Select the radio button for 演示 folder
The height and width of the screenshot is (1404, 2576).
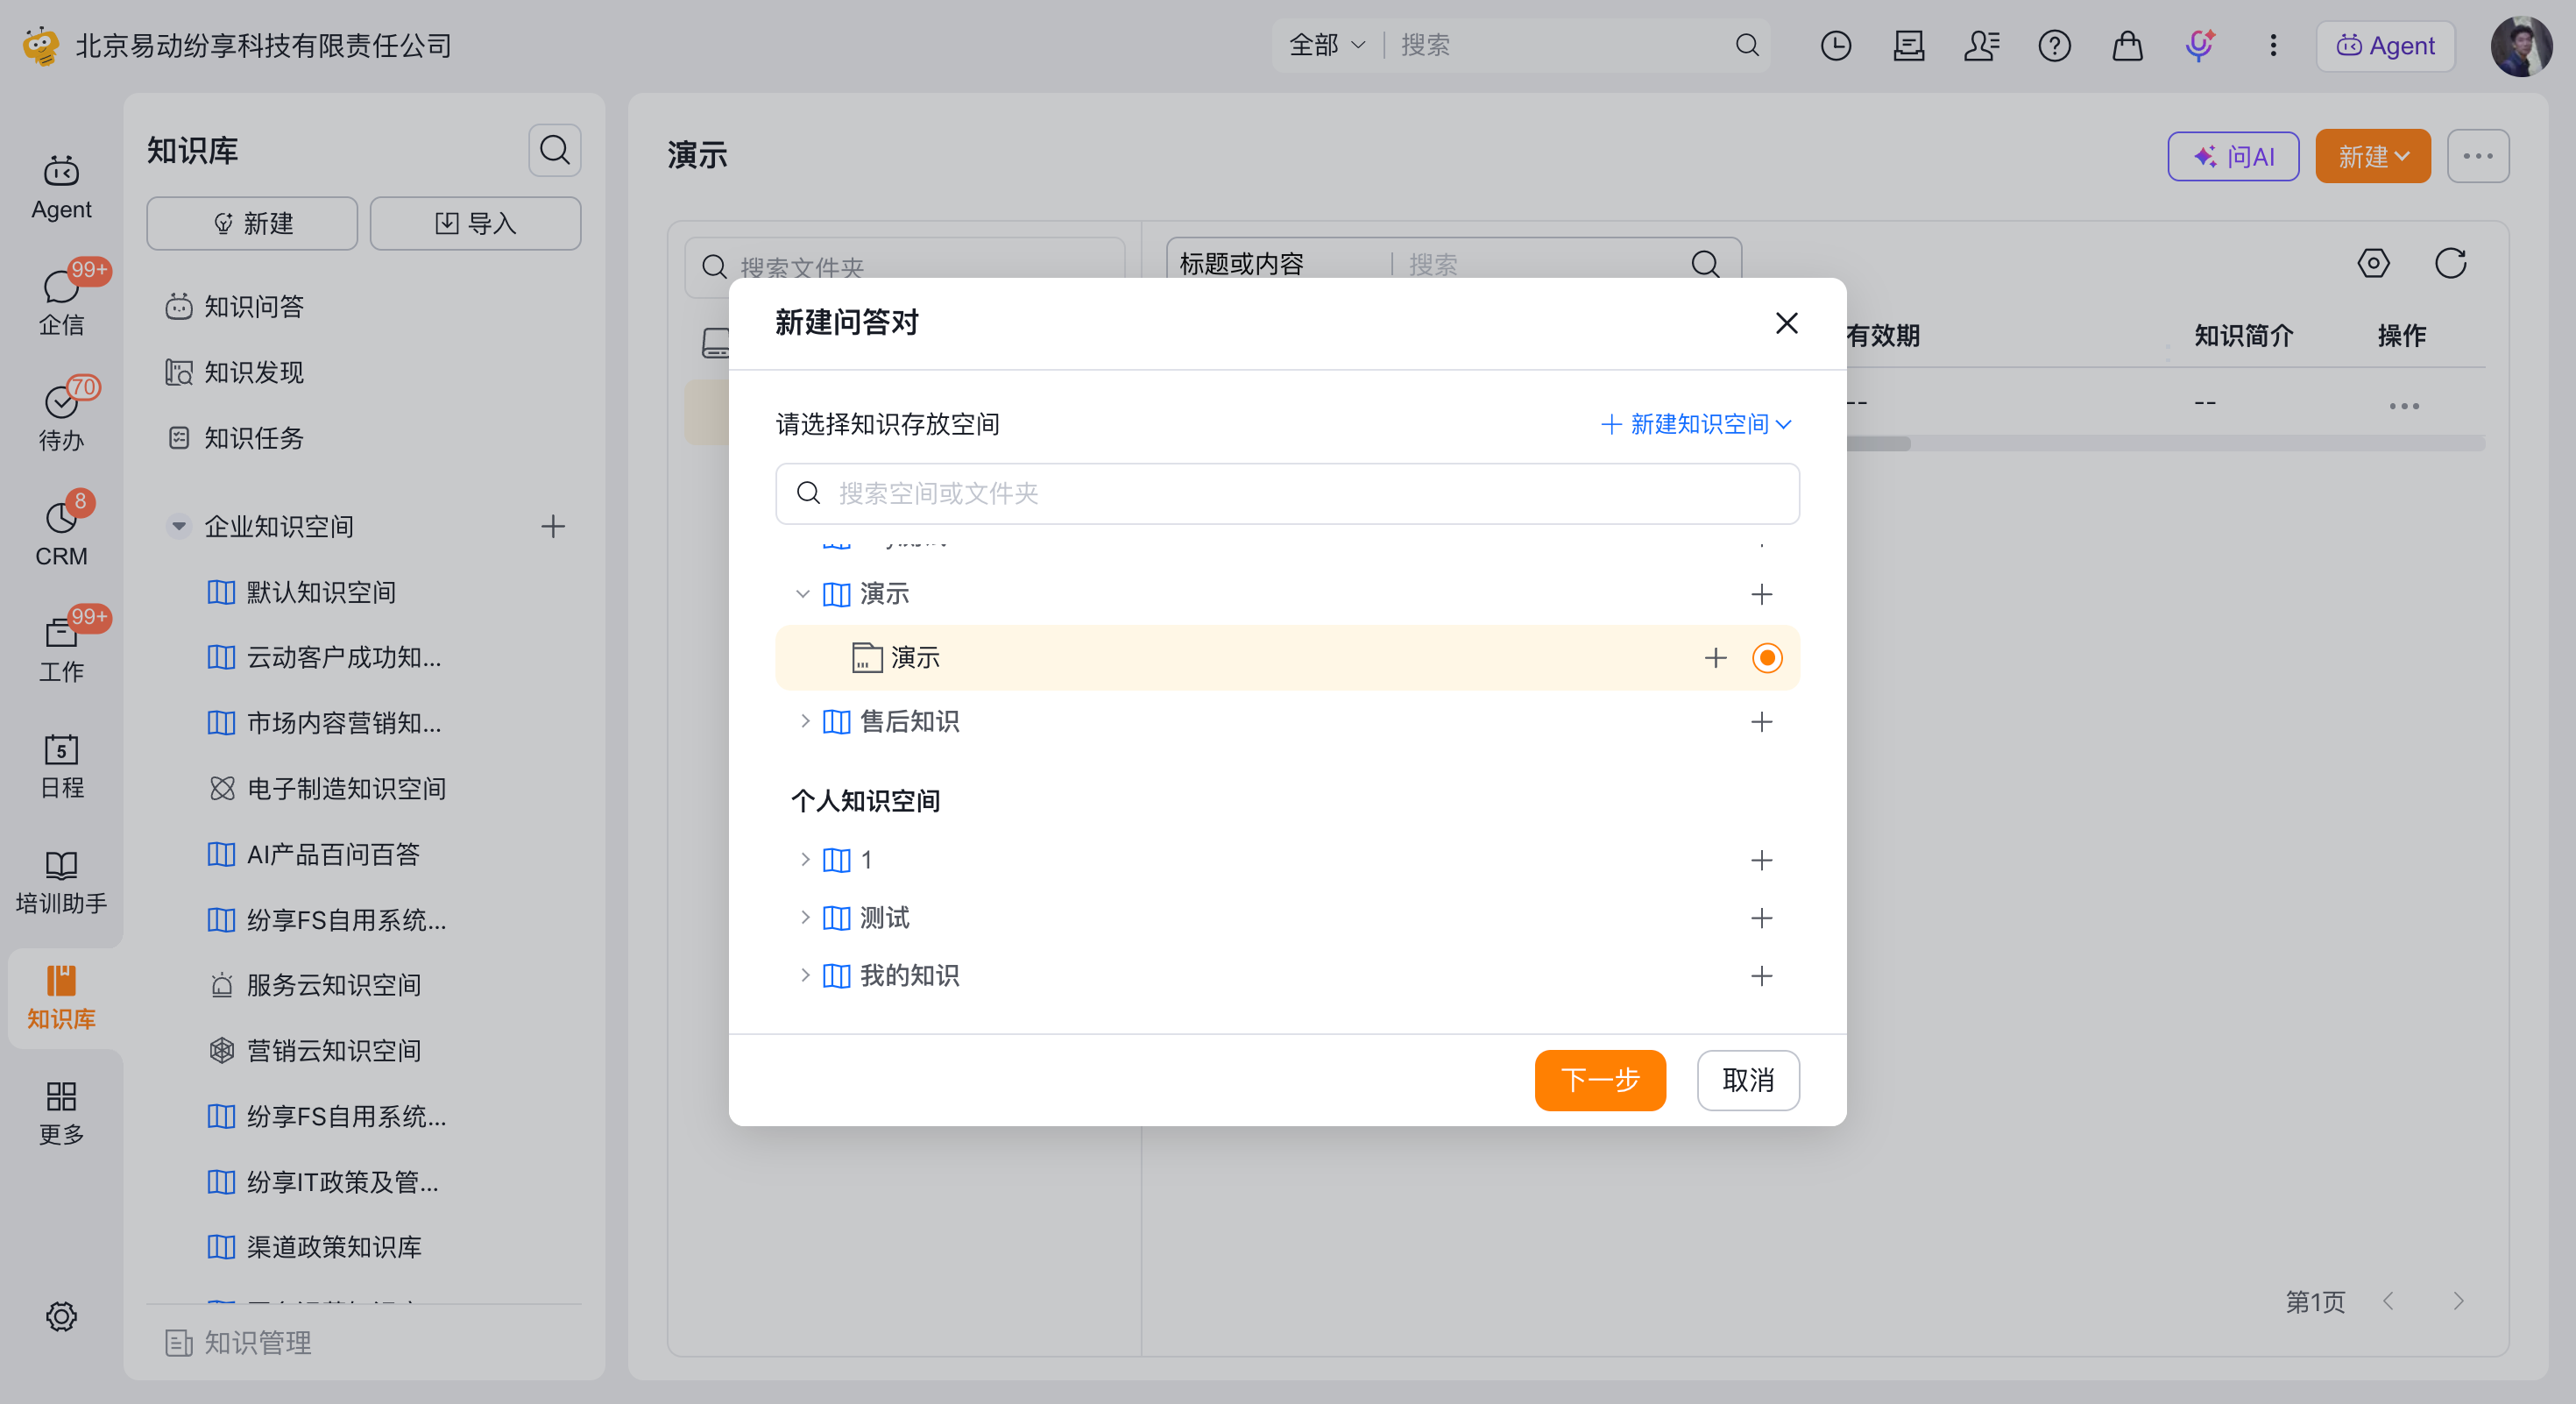point(1767,658)
